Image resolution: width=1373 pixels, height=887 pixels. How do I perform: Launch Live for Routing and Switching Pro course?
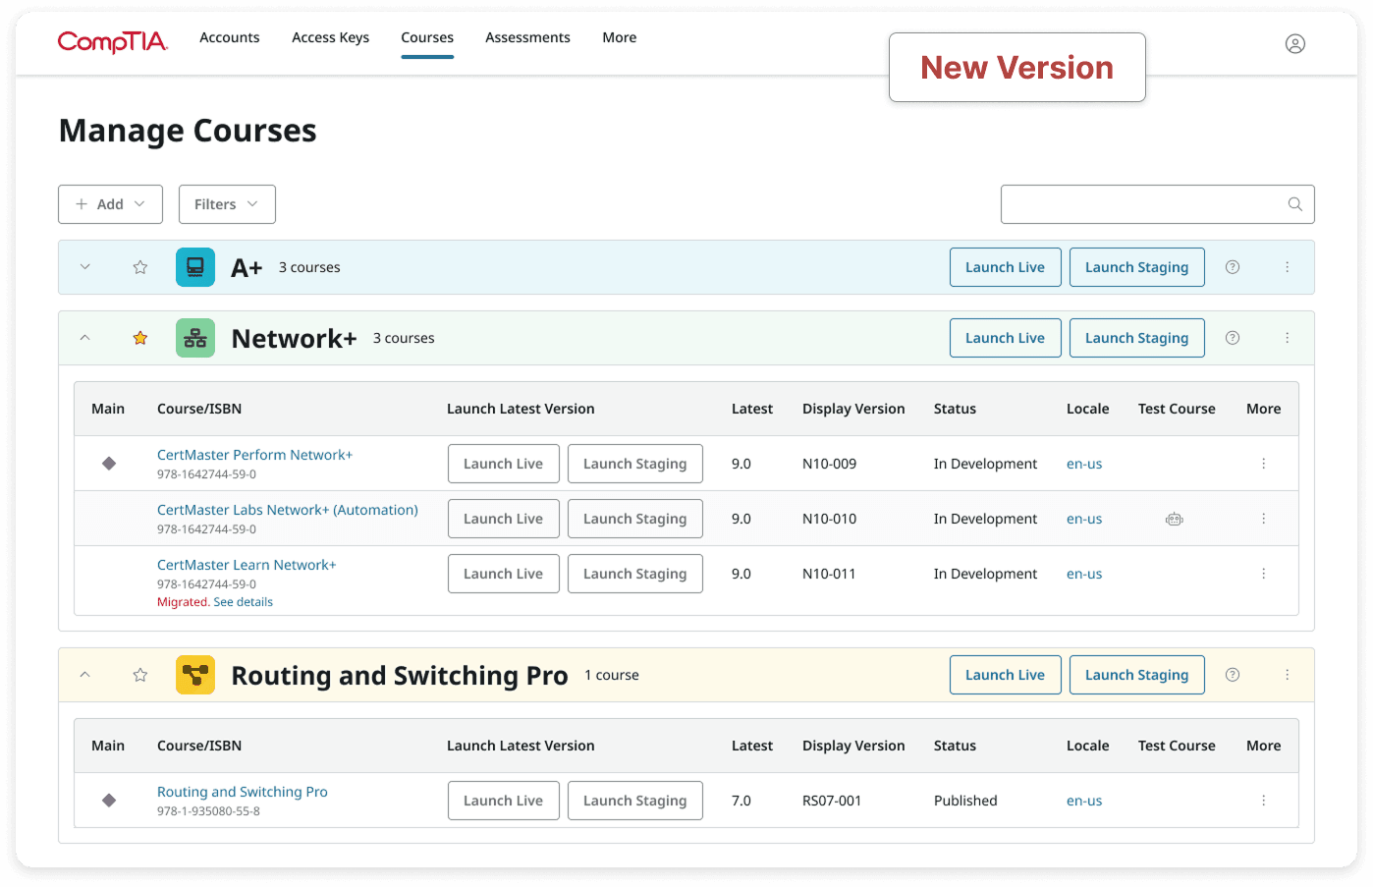pos(504,801)
